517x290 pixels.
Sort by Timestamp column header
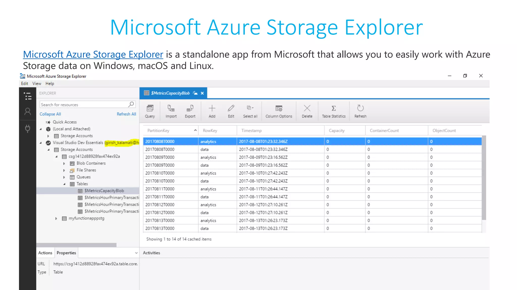(x=281, y=130)
